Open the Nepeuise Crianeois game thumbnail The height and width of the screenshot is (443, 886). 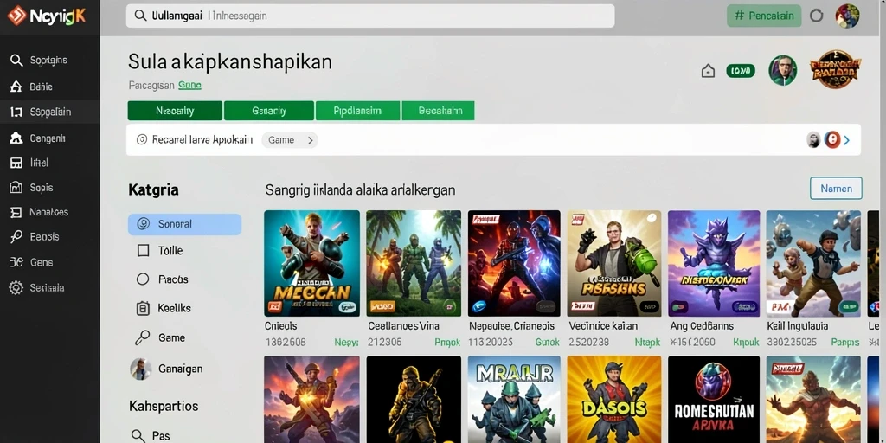(514, 263)
